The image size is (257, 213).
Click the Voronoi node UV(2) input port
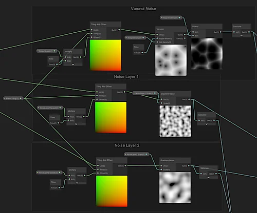[x=157, y=35]
